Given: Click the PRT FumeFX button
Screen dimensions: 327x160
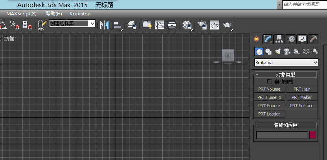Looking at the screenshot, I should pyautogui.click(x=270, y=97).
